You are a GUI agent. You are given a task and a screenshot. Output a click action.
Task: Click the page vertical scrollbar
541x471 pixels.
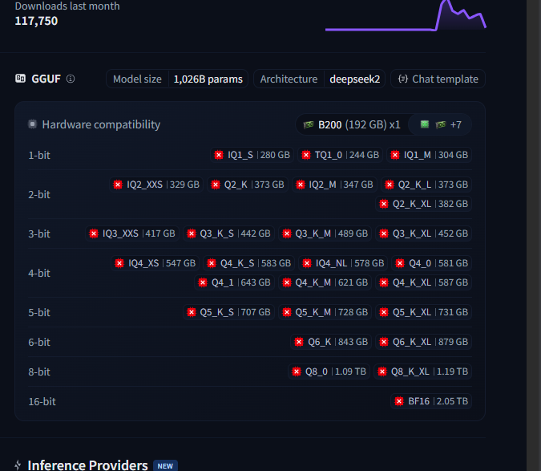(x=534, y=236)
